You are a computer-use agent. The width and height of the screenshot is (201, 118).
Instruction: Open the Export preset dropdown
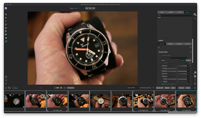(x=133, y=87)
